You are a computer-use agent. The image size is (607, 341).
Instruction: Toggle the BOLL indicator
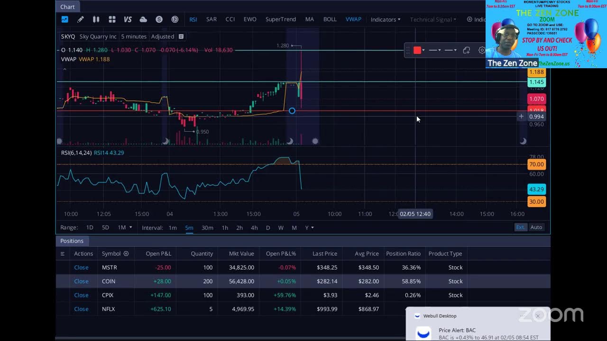point(330,19)
